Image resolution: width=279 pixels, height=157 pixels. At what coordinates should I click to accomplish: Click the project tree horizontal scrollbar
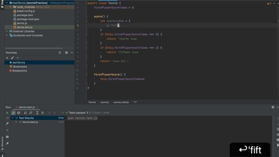tap(34, 48)
